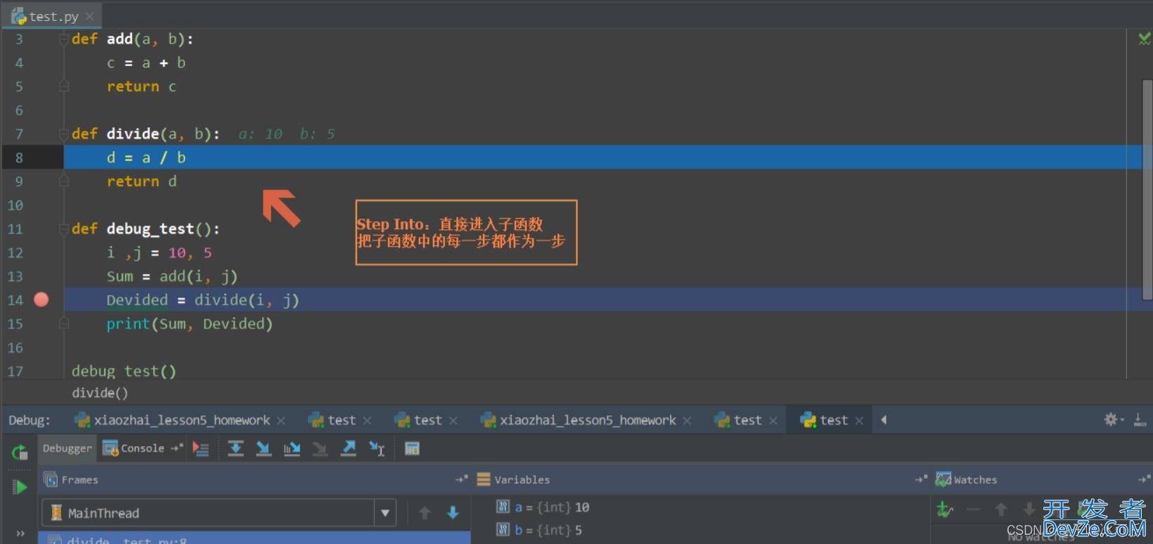Remove watch with minus icon

[973, 509]
